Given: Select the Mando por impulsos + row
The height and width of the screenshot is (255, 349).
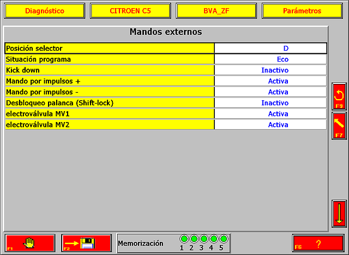Looking at the screenshot, I should click(x=109, y=81).
